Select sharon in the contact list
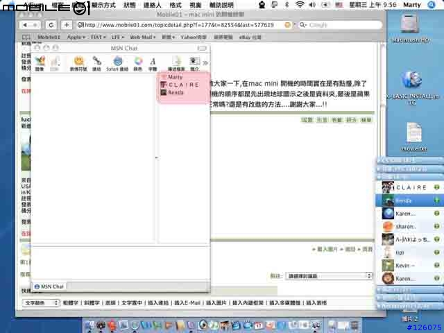This screenshot has width=444, height=333. (410, 227)
